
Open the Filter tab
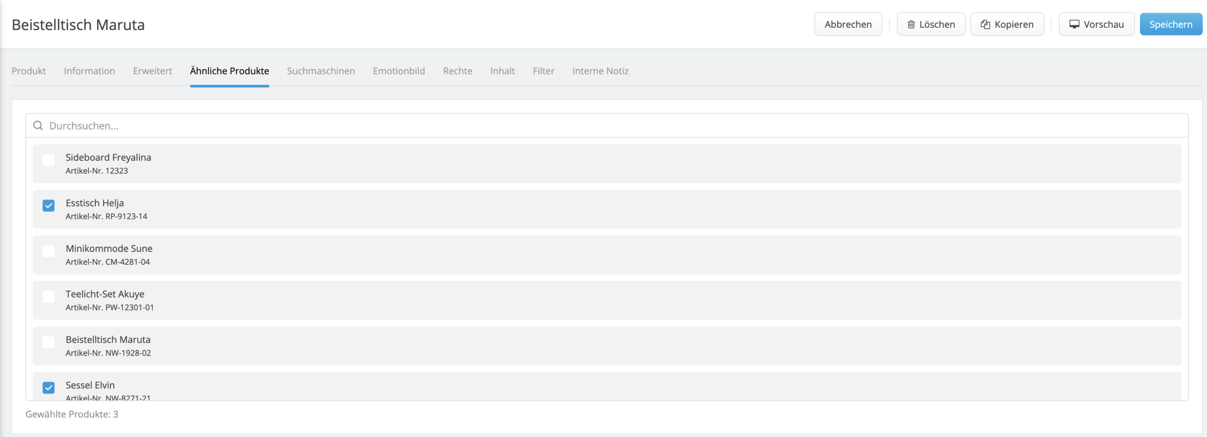[544, 71]
